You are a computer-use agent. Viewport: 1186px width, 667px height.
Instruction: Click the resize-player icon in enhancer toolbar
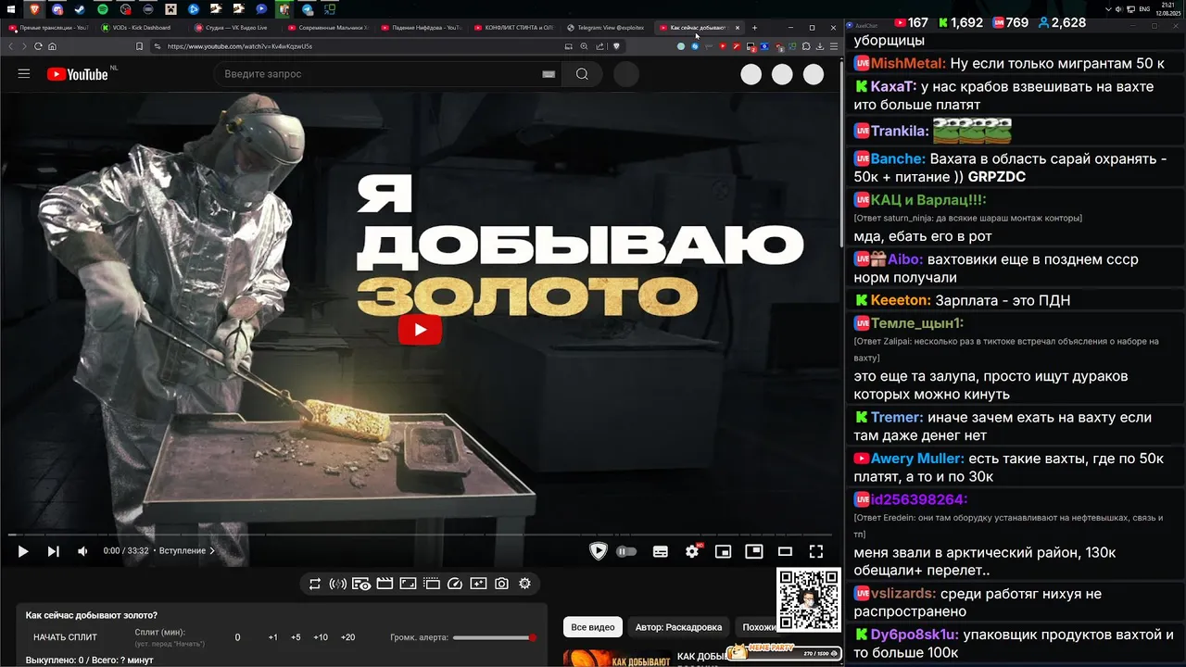click(408, 584)
